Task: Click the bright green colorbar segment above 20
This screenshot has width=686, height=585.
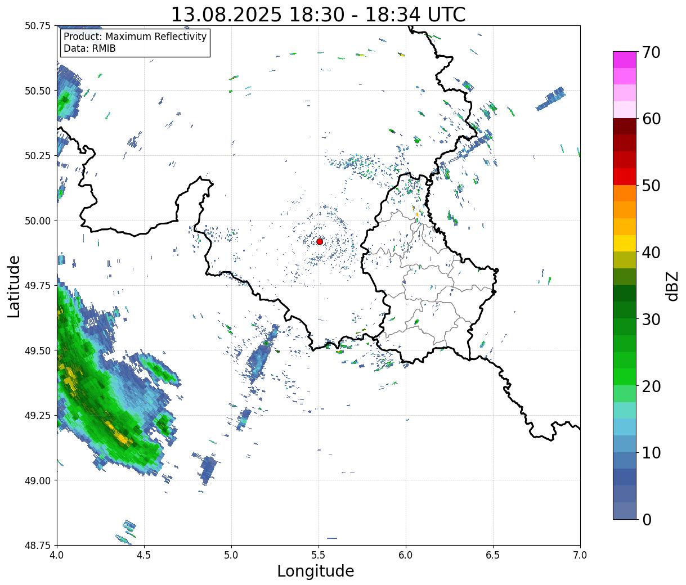Action: pos(625,376)
